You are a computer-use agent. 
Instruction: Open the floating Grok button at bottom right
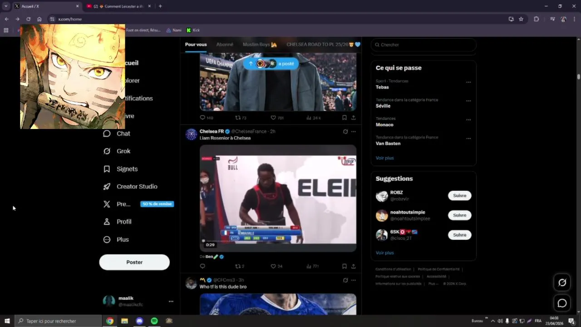pyautogui.click(x=562, y=282)
